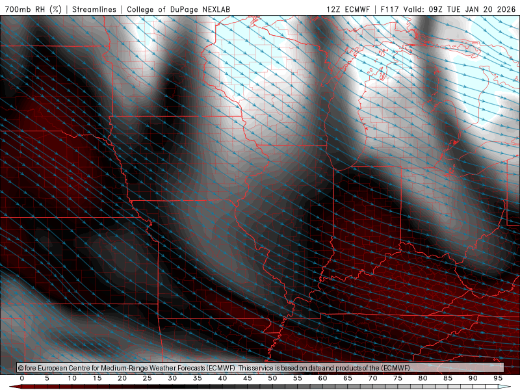
Task: Select the '95' scale label
Action: (x=498, y=378)
